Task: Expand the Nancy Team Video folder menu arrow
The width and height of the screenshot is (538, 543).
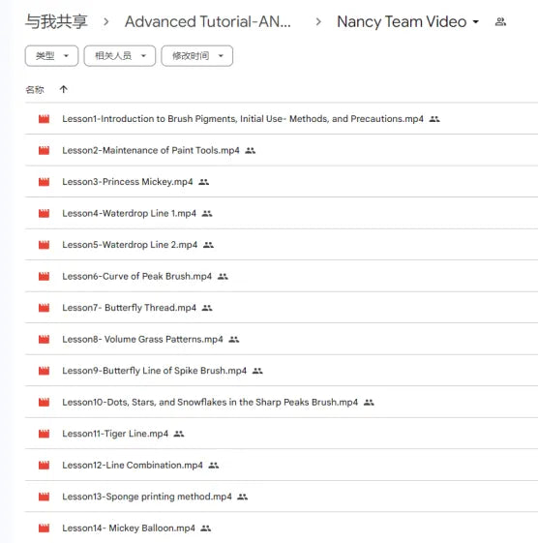Action: pyautogui.click(x=476, y=22)
